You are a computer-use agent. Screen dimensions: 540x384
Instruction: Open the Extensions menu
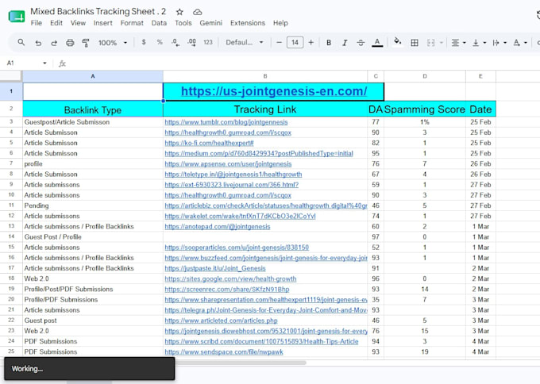pyautogui.click(x=248, y=23)
